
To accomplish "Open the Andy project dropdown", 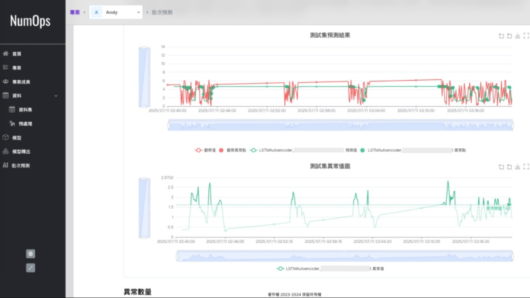I will coord(116,12).
